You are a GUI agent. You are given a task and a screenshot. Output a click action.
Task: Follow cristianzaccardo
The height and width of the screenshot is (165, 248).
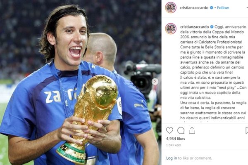pos(223,7)
